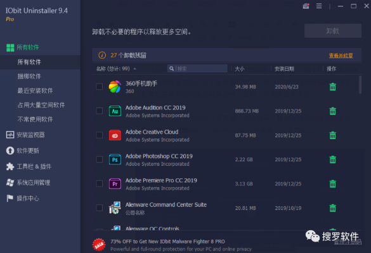Click the 3.13 GB size value
The width and height of the screenshot is (371, 253).
coord(244,184)
